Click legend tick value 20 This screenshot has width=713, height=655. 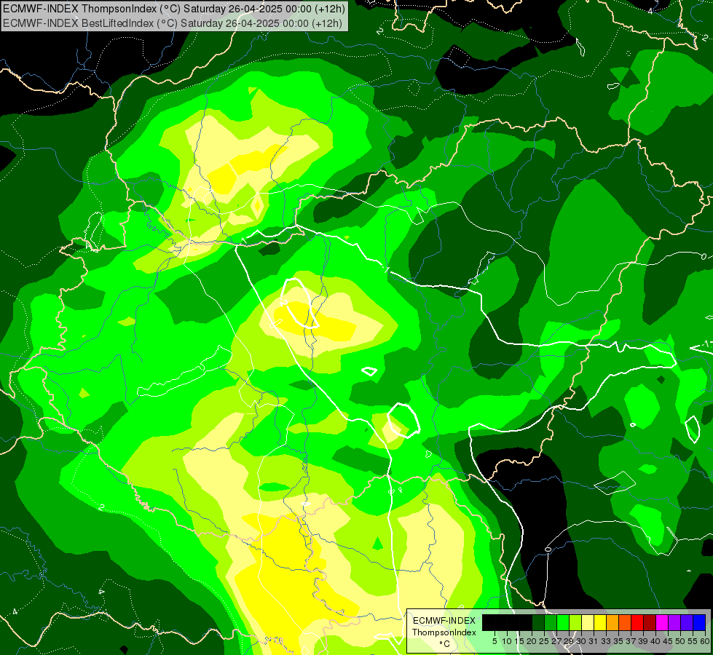click(x=532, y=641)
